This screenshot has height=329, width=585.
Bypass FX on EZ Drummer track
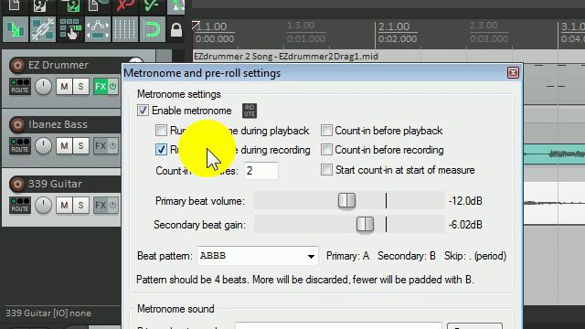coord(113,87)
